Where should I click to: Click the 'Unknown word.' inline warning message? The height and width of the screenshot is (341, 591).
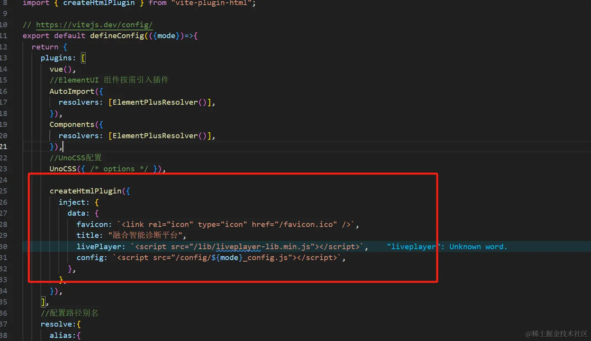478,247
